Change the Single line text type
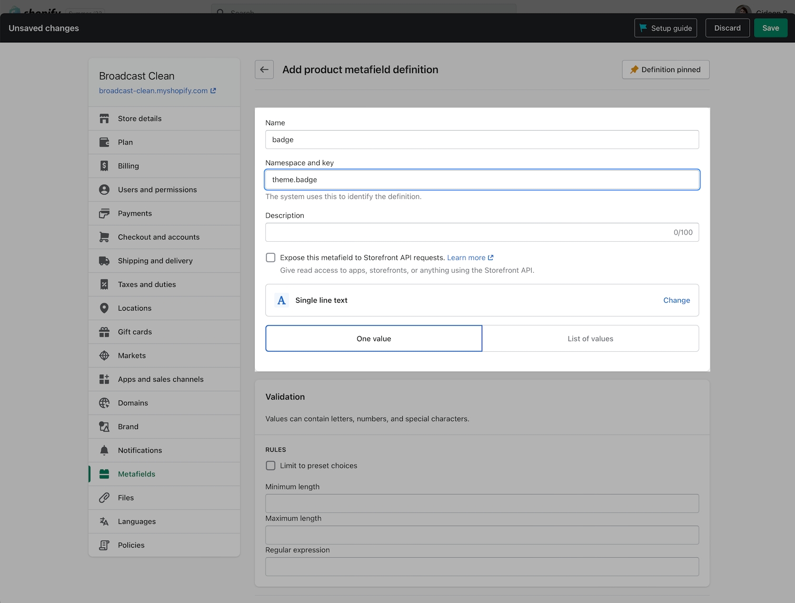Screen dimensions: 795x603 click(x=676, y=300)
